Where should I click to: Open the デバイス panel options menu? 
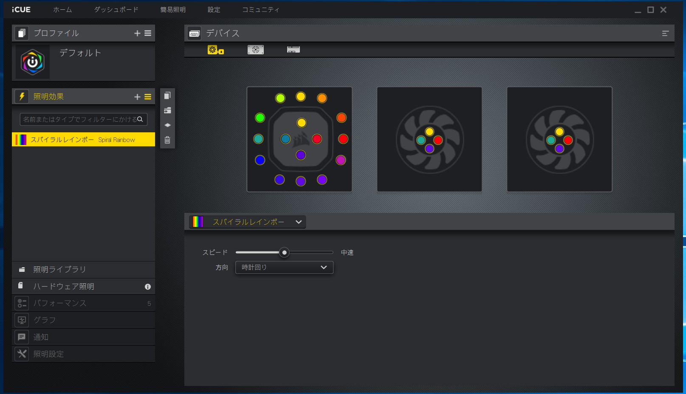[x=665, y=33]
